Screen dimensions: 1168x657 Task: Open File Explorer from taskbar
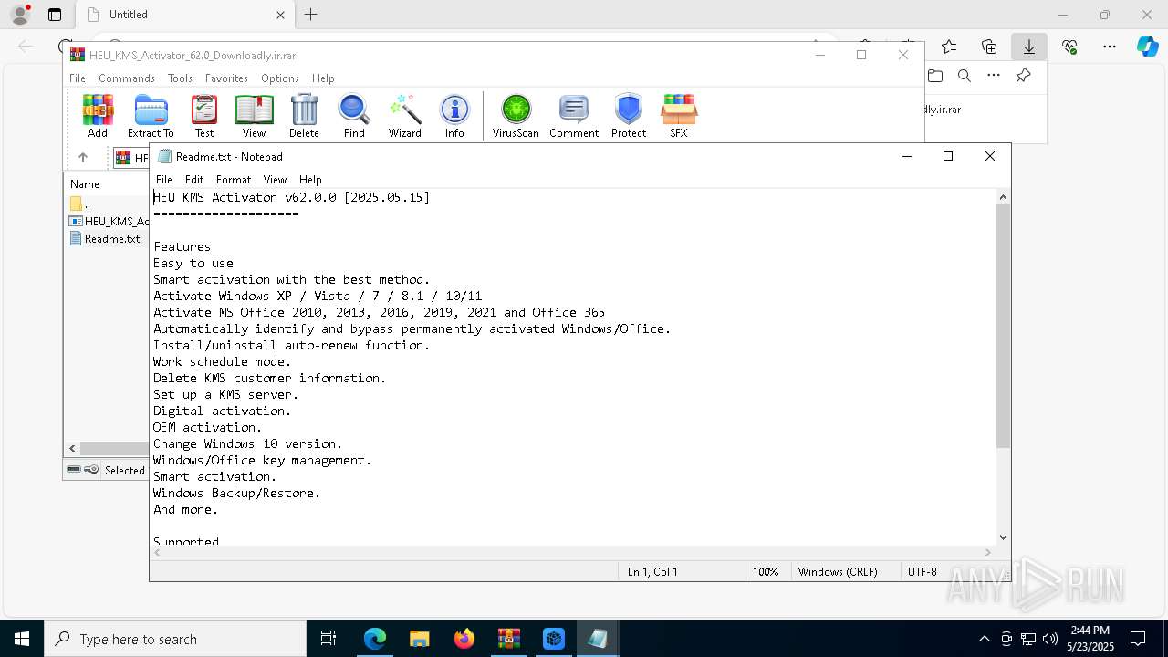[419, 639]
